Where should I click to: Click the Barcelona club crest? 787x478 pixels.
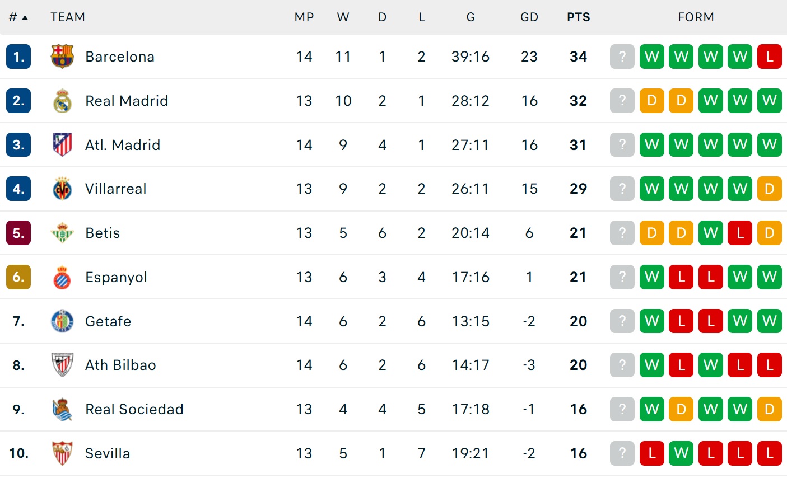62,57
